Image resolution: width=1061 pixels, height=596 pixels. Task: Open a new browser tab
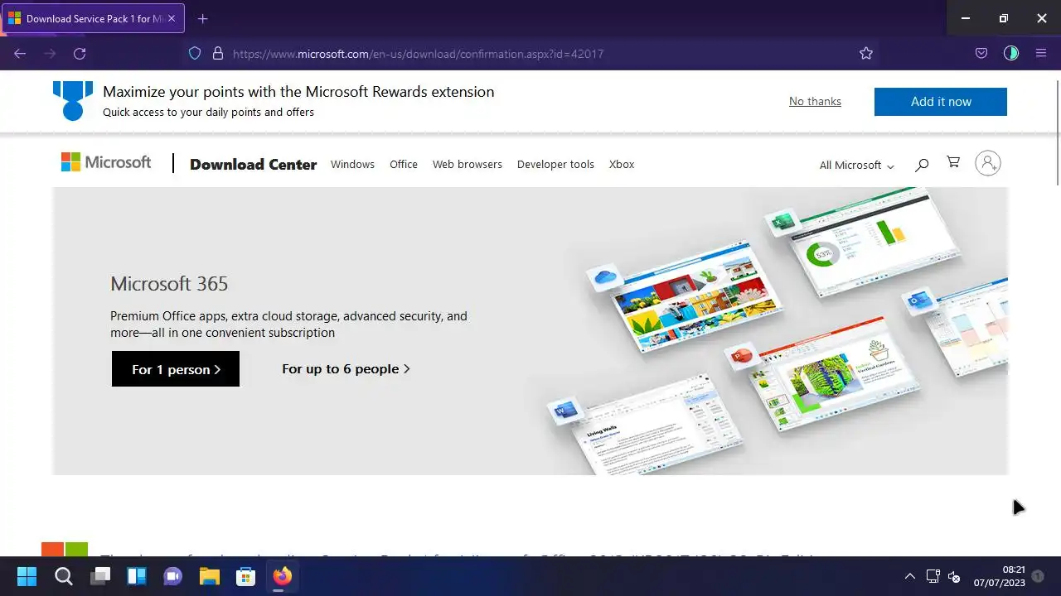click(x=202, y=18)
